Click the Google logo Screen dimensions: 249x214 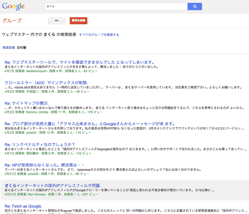13,7
